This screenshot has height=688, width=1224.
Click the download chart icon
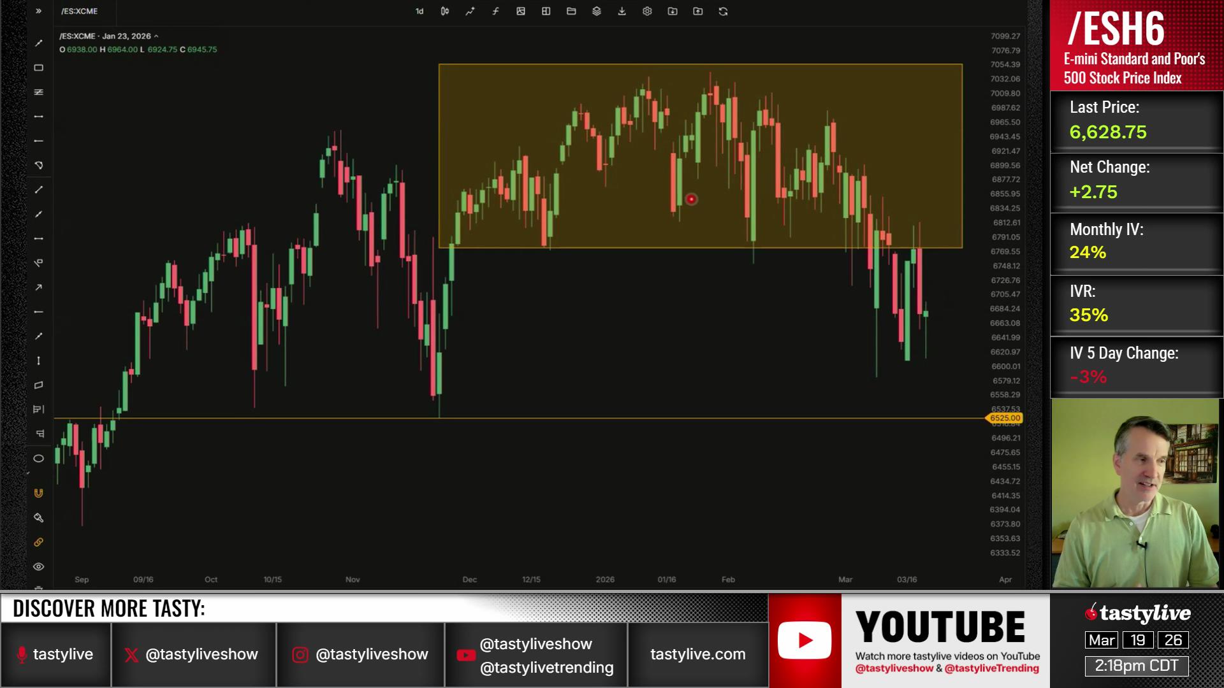622,11
